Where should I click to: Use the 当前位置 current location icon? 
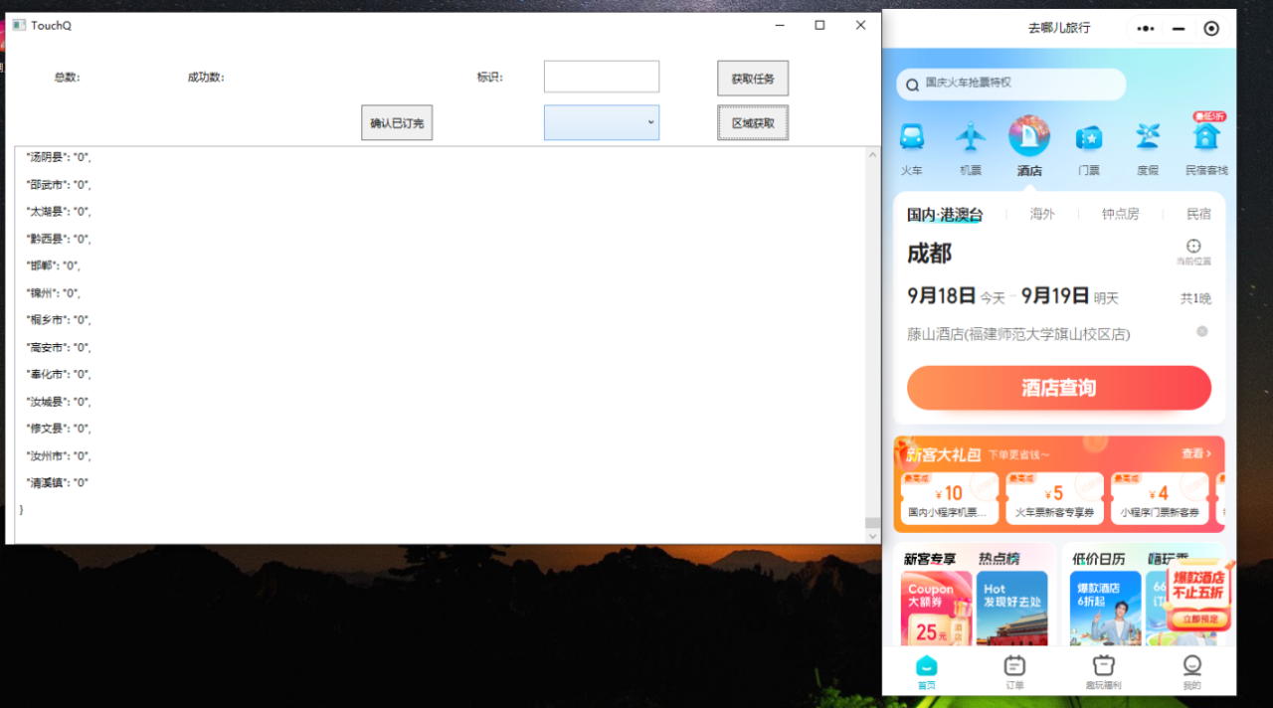click(1193, 252)
